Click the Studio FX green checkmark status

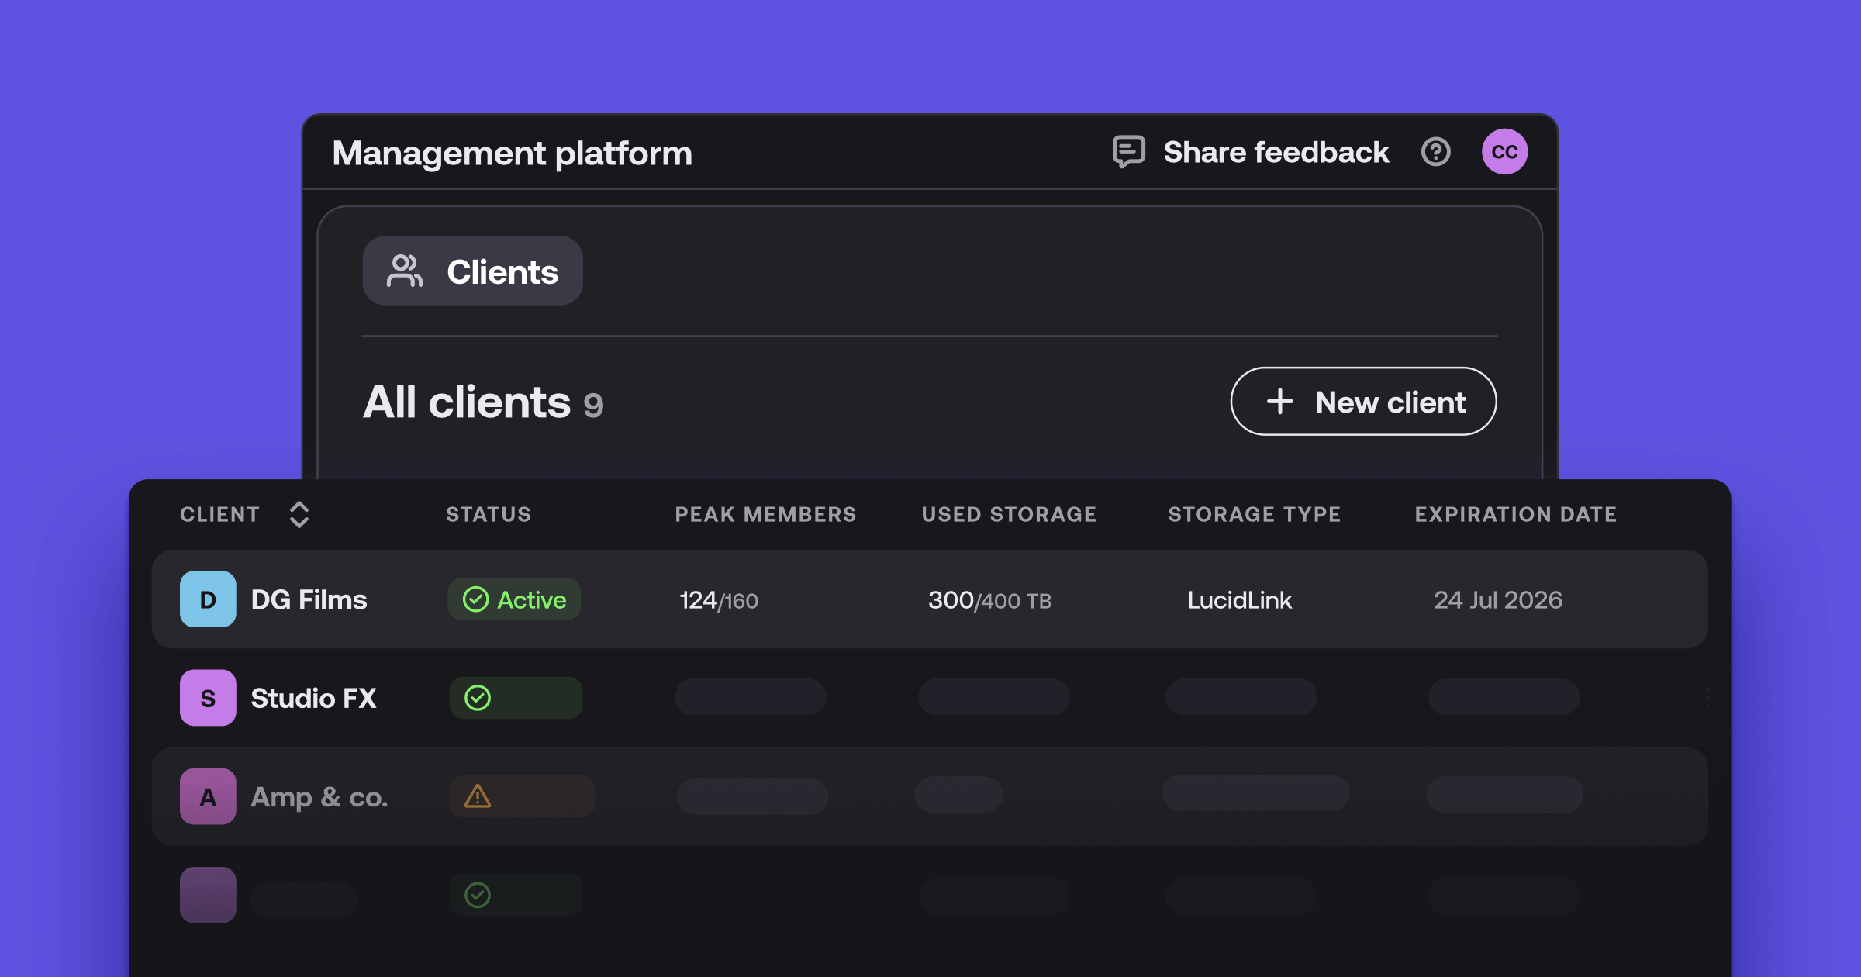pos(478,698)
